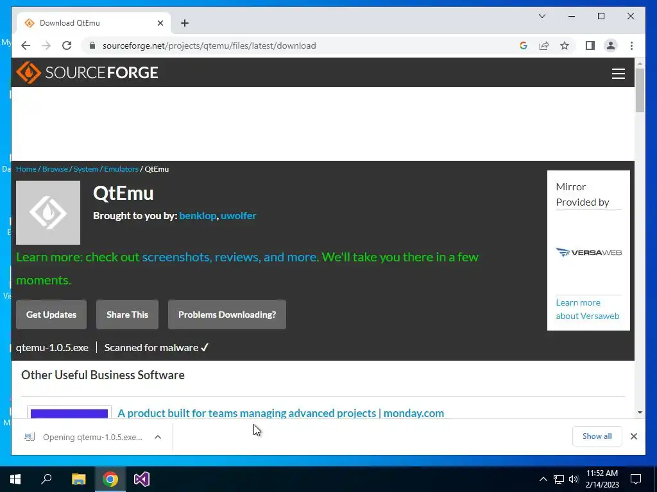This screenshot has width=657, height=492.
Task: Click Scanned for malware text
Action: point(157,348)
